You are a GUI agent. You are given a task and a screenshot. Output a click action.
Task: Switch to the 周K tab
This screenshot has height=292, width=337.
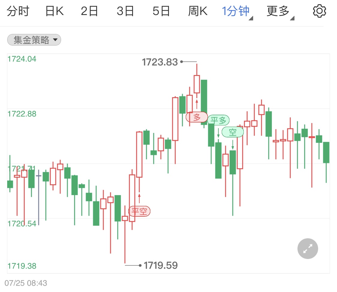coord(198,12)
